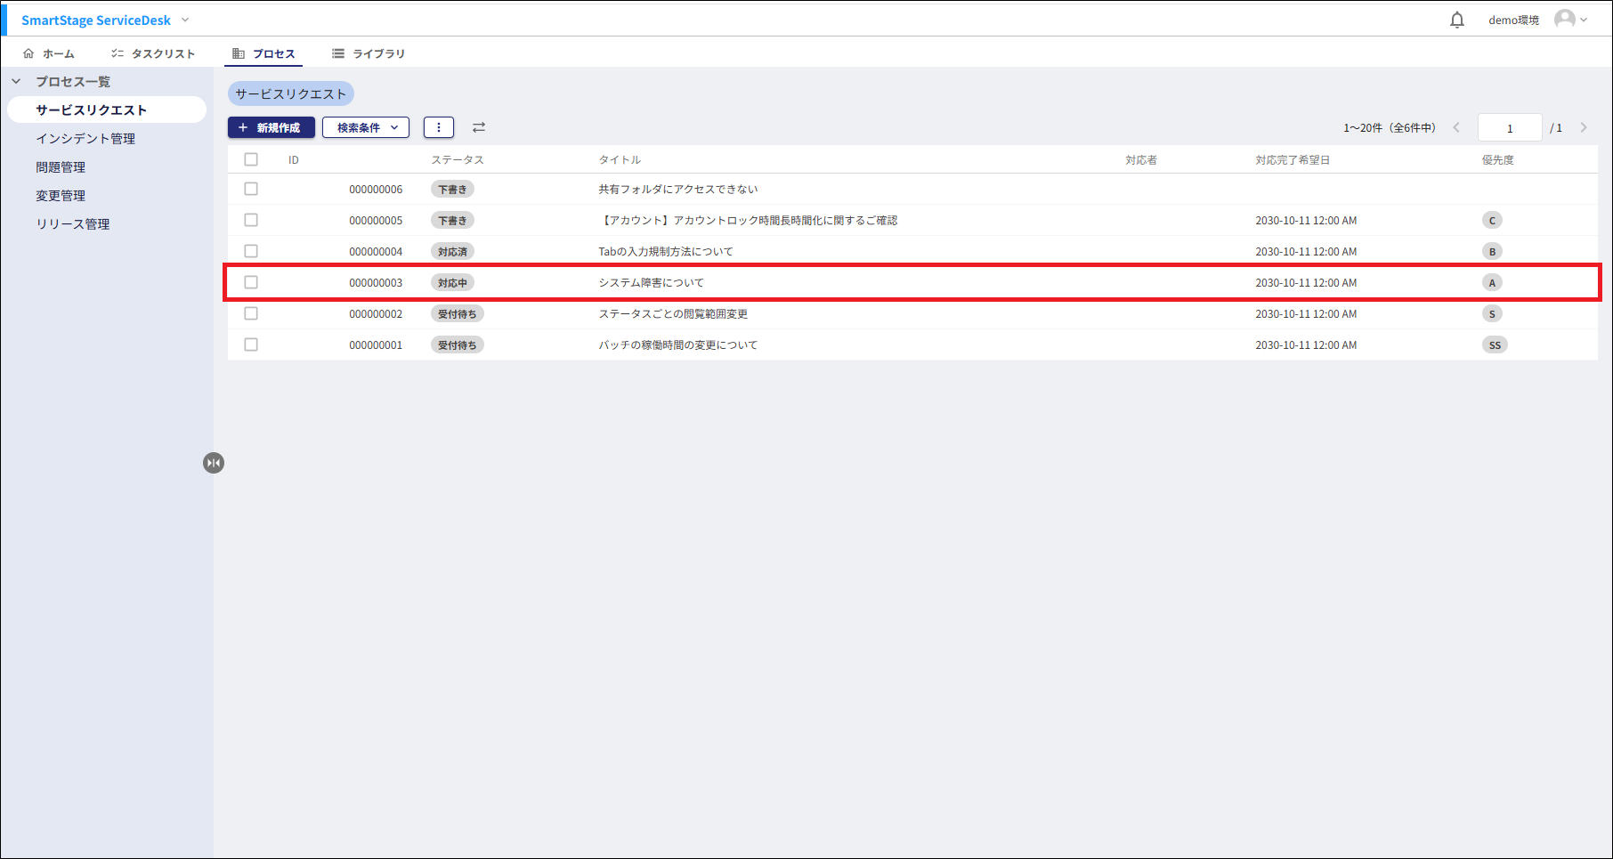The height and width of the screenshot is (859, 1613).
Task: Check the select-all checkbox in header
Action: pos(251,159)
